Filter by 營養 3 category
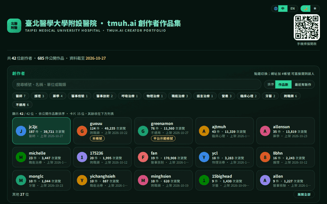Screen dimensions: 327x204 pos(227,96)
